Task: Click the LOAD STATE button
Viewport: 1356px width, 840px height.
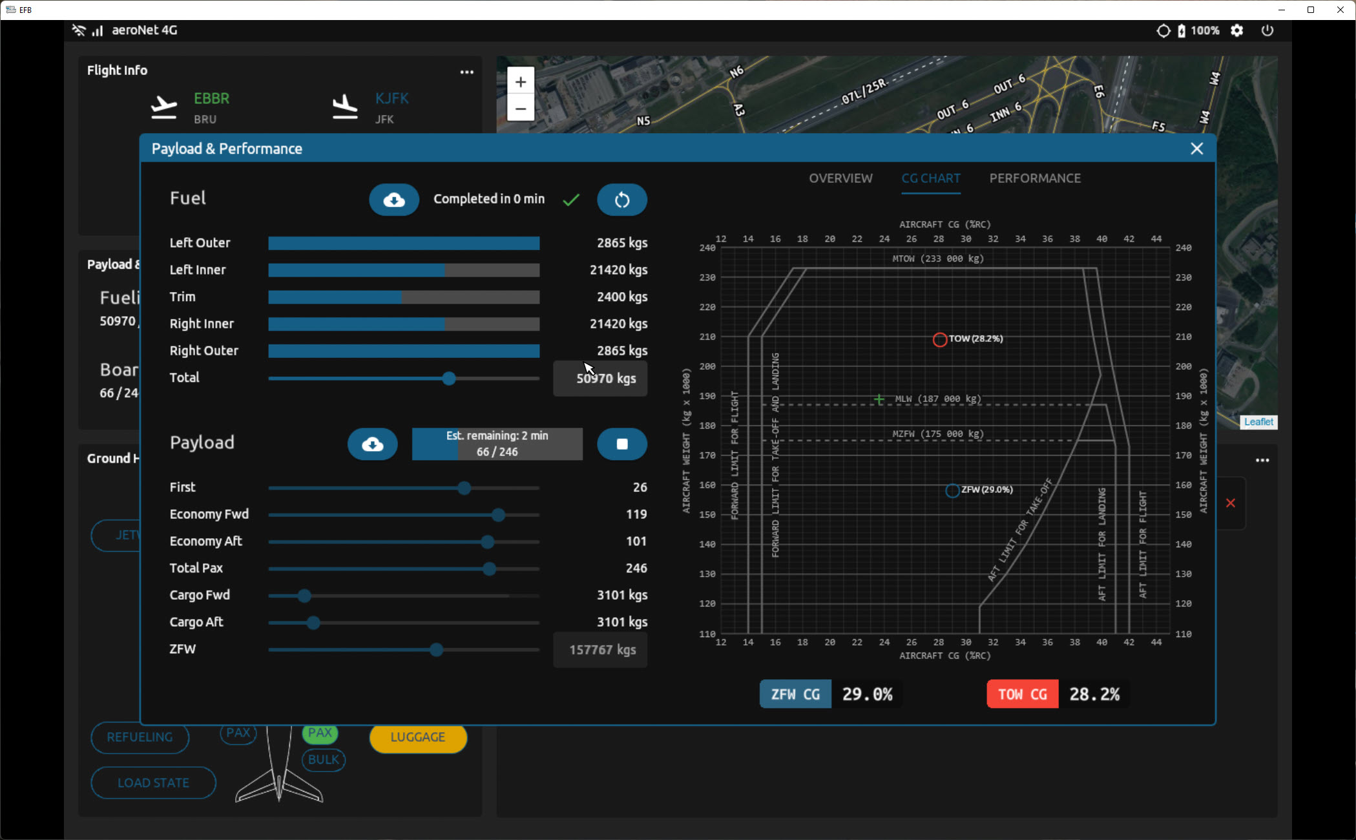Action: (153, 783)
